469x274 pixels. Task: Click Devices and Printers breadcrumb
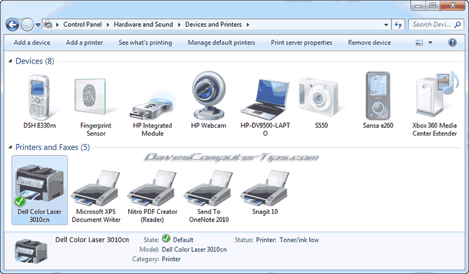tap(213, 24)
